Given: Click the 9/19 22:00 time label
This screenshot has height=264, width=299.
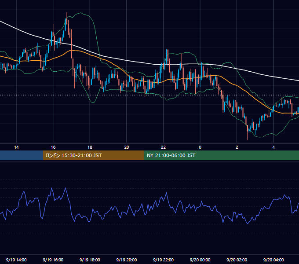Looking at the screenshot, I should tap(163, 260).
